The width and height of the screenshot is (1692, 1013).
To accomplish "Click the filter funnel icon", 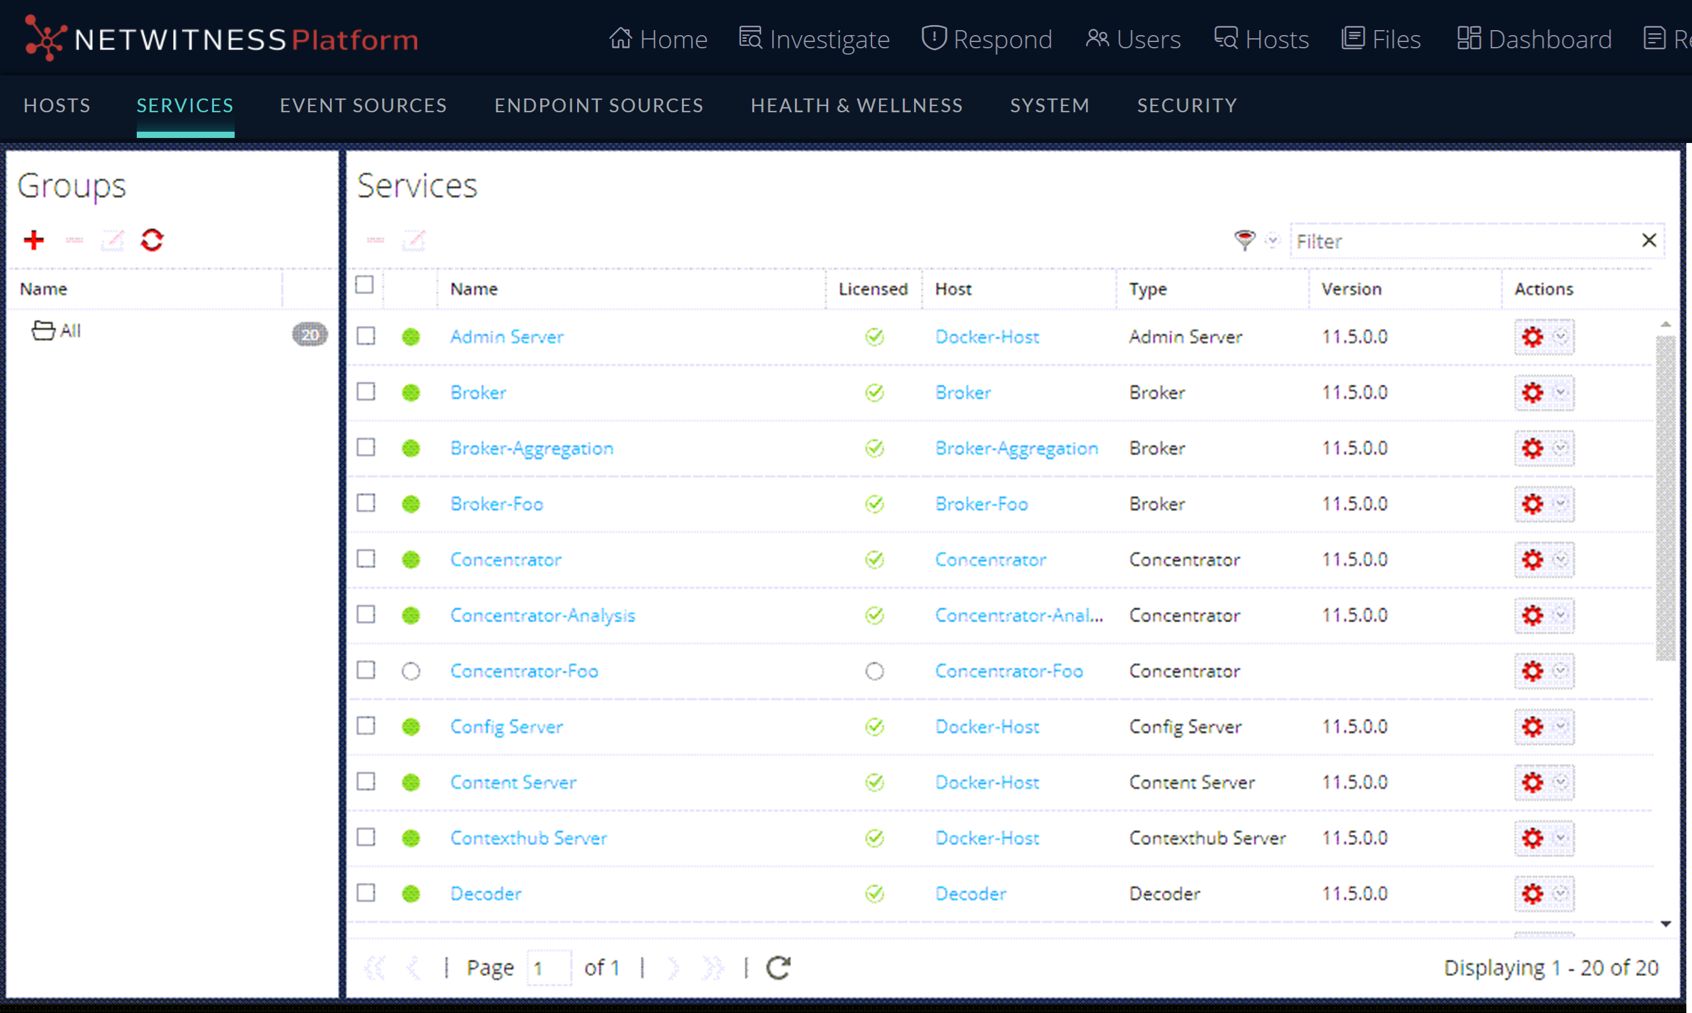I will point(1244,240).
